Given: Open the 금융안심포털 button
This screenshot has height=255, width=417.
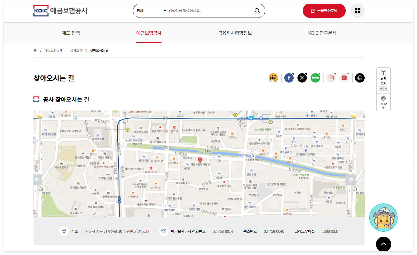Looking at the screenshot, I should click(324, 10).
